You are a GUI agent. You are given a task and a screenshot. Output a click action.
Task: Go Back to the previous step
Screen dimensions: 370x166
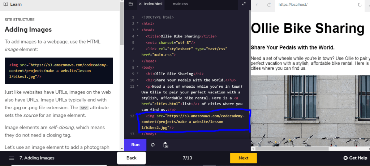[131, 158]
